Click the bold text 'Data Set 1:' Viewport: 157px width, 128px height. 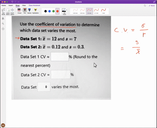pos(31,39)
